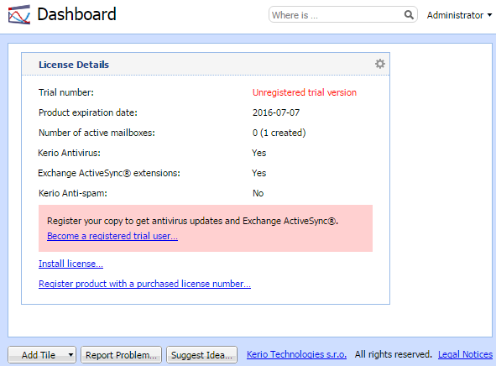Open License Details tile settings gear
The image size is (496, 366).
[380, 64]
